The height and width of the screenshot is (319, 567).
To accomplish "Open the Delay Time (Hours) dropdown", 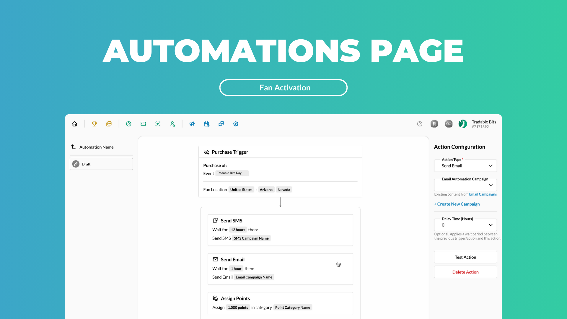I will point(465,225).
